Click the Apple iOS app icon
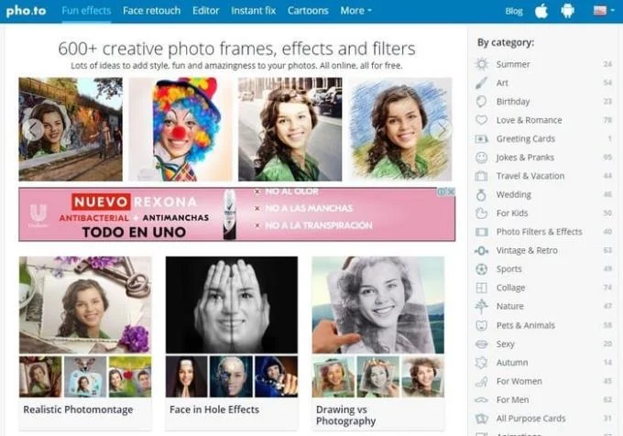Viewport: 623px width, 436px height. click(541, 11)
